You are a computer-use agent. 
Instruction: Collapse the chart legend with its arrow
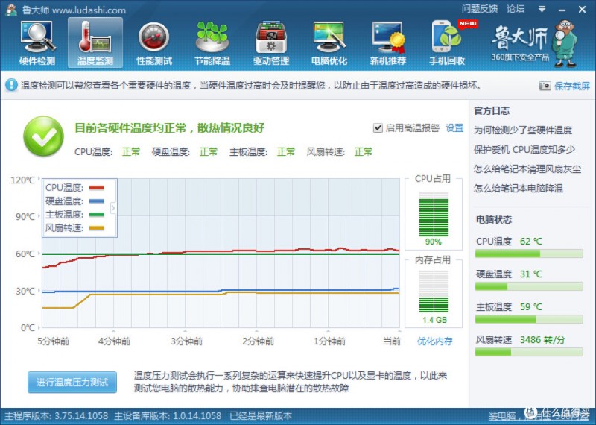click(113, 208)
